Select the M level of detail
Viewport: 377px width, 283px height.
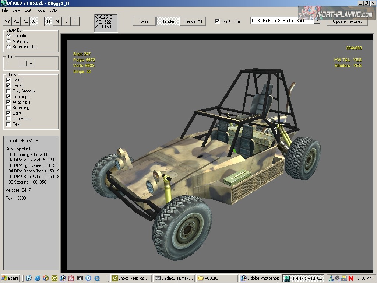coord(57,21)
